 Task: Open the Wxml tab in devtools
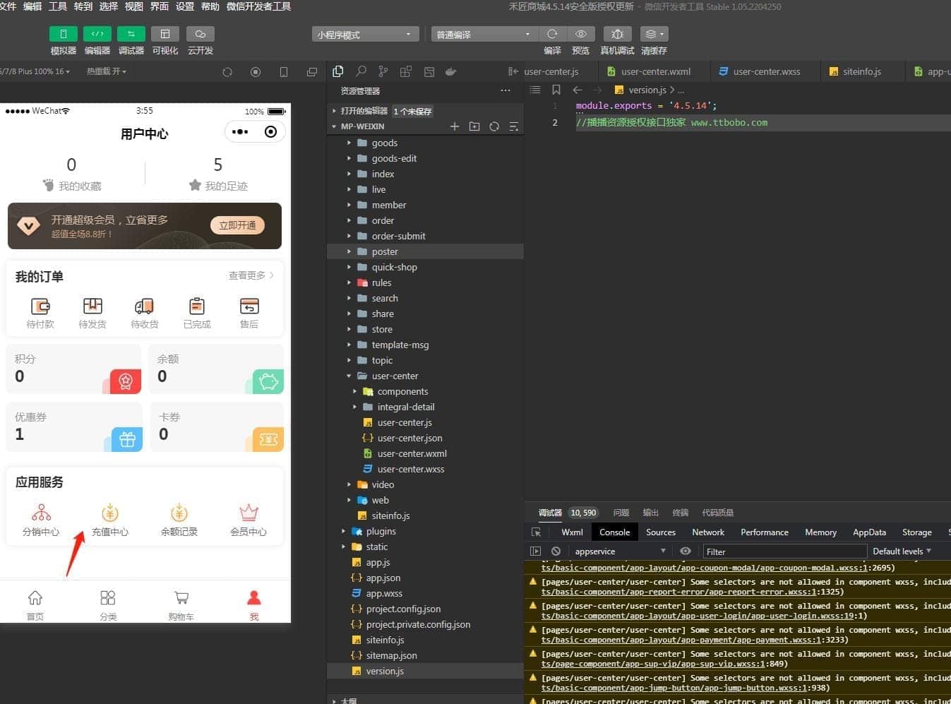(x=572, y=532)
